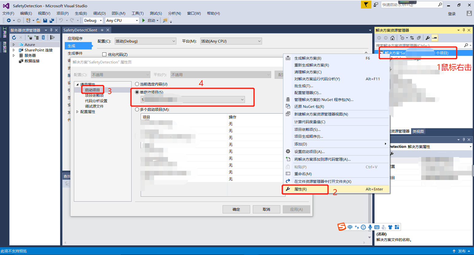Viewport: 474px width, 255px height.
Task: Click the green Start debugging arrow
Action: (143, 21)
